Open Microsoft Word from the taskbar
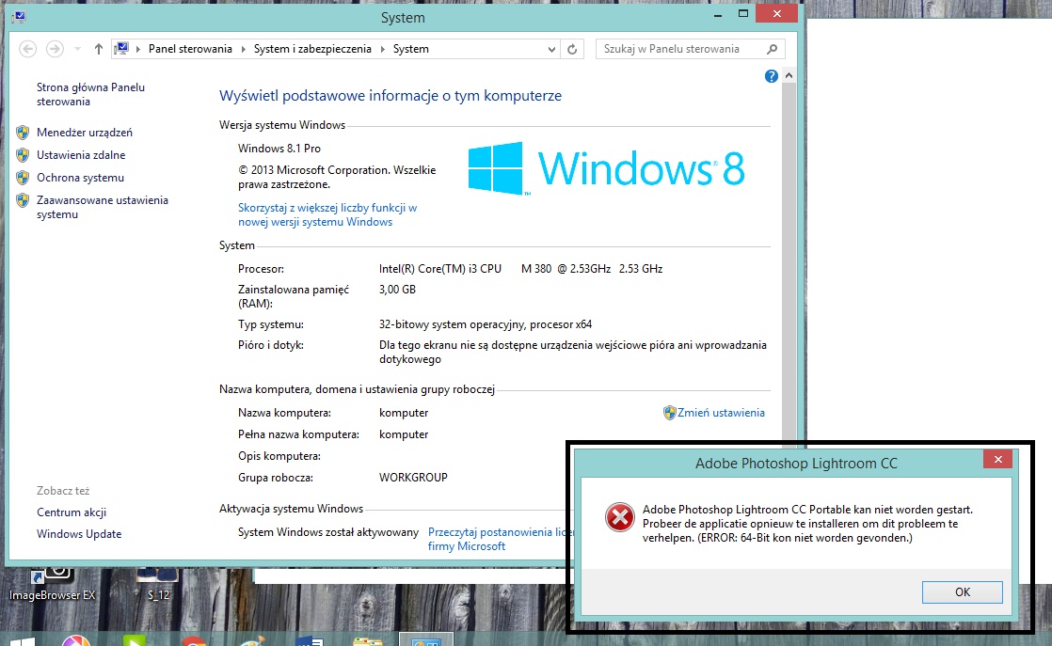Image resolution: width=1052 pixels, height=646 pixels. point(310,640)
